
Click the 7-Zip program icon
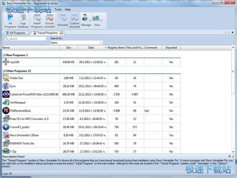(x=6, y=151)
